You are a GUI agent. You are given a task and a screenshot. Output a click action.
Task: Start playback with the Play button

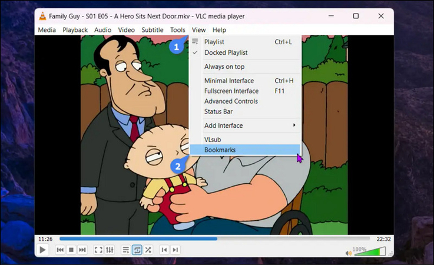(x=42, y=250)
